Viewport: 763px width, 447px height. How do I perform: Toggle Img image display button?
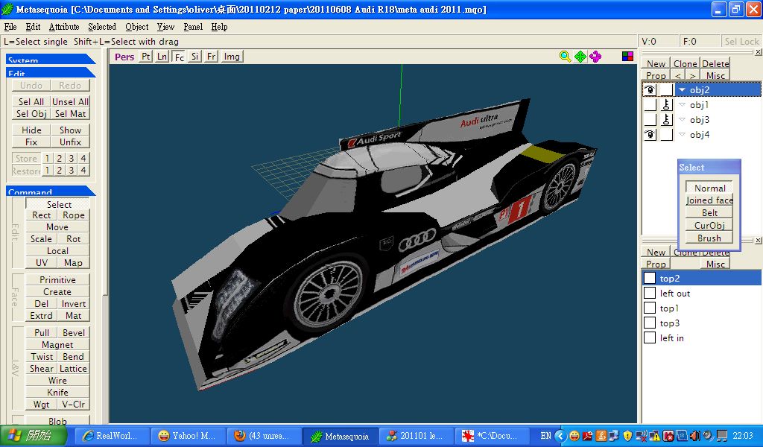click(x=232, y=57)
